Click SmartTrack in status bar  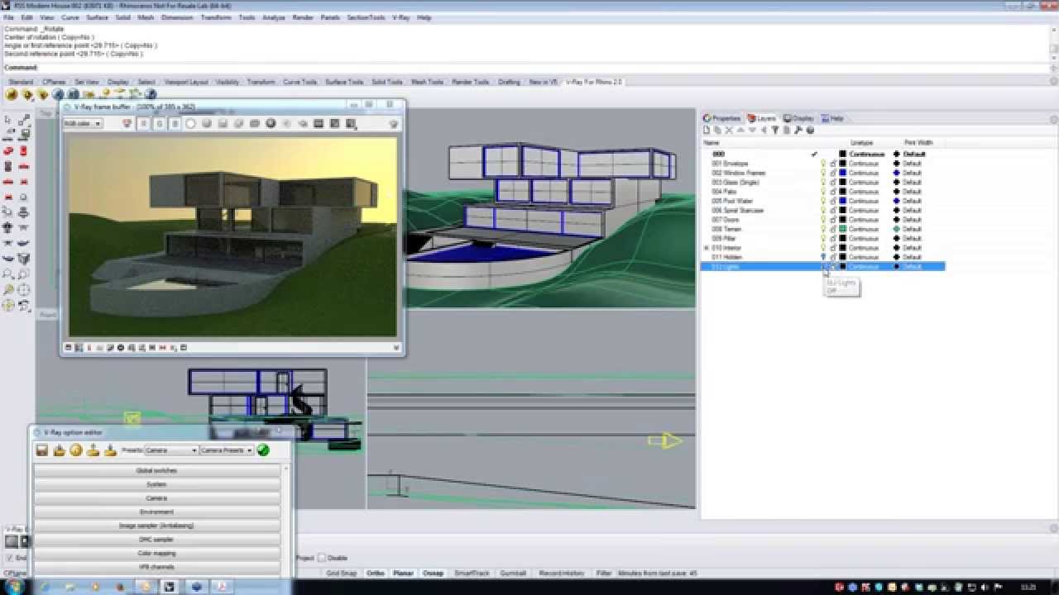pos(472,573)
